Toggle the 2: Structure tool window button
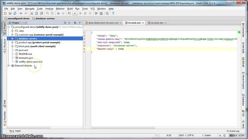 [5, 46]
